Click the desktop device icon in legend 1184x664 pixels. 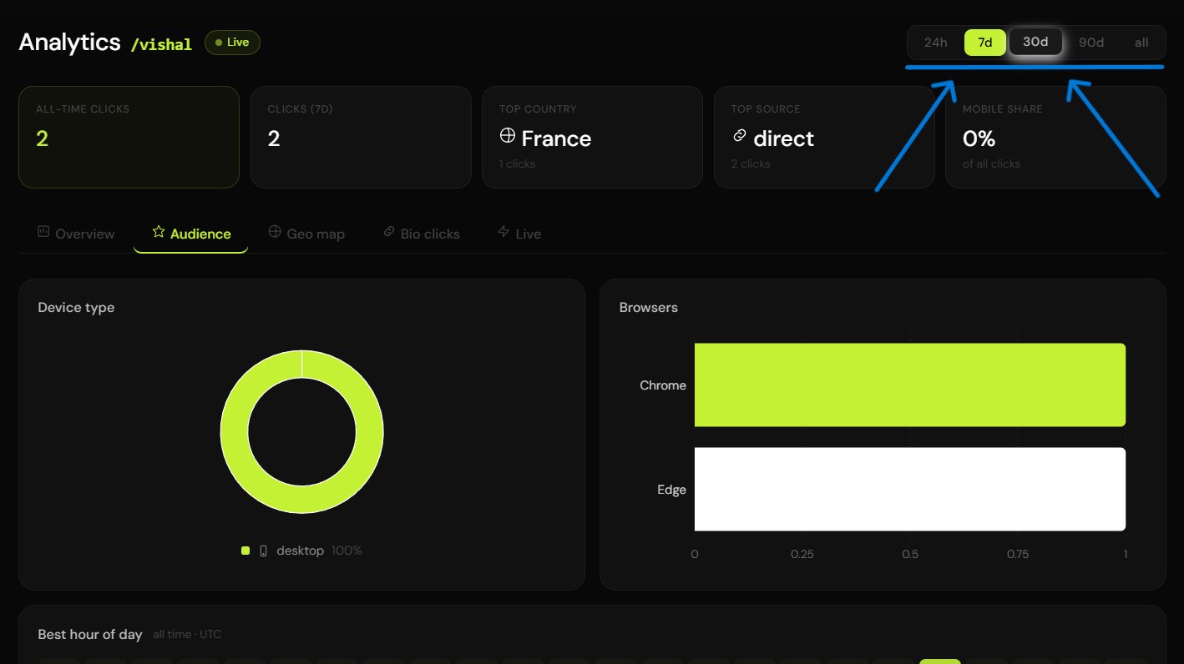263,551
